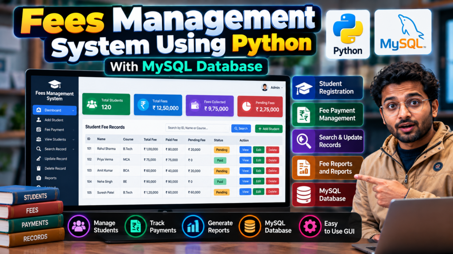Image resolution: width=453 pixels, height=254 pixels.
Task: Click the Paid status badge for Priya Verma
Action: point(220,160)
